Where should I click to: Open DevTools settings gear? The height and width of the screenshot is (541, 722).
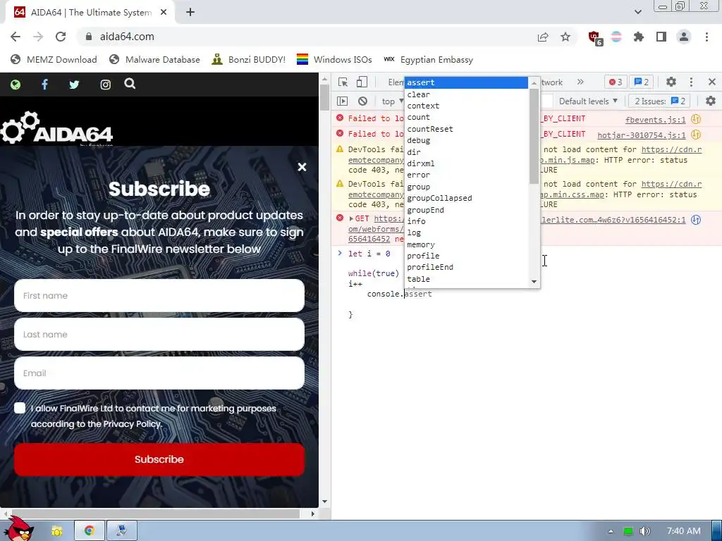coord(671,82)
